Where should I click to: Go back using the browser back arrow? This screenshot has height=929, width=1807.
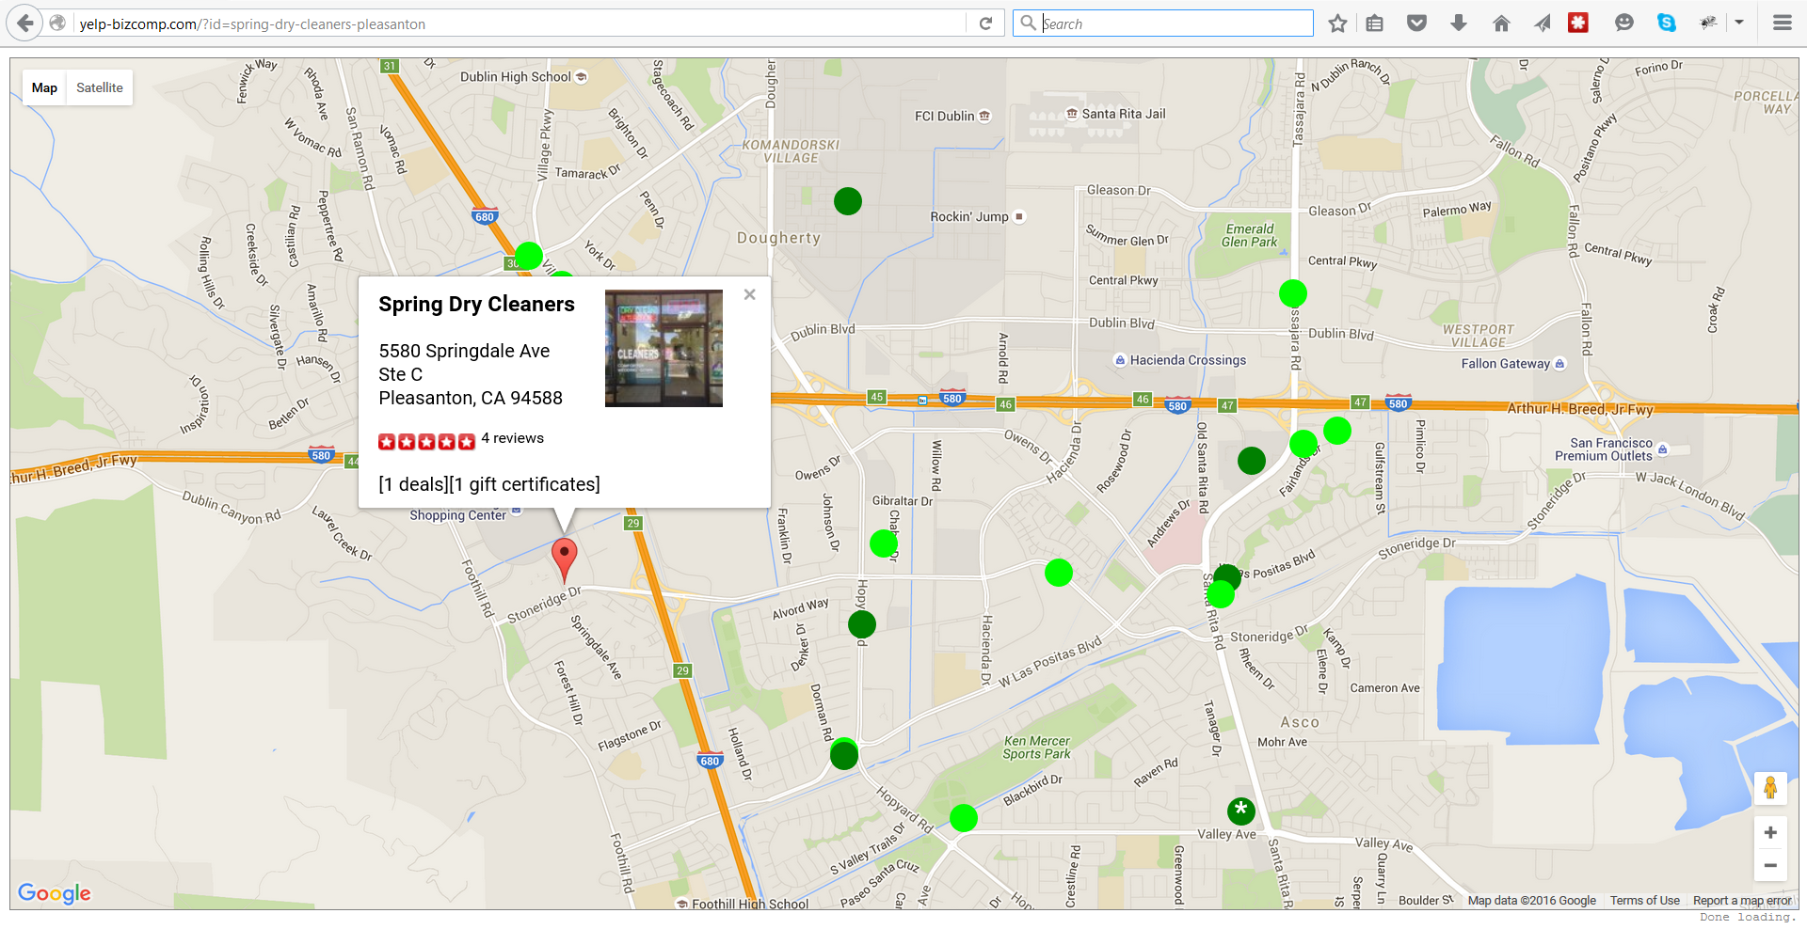tap(25, 24)
